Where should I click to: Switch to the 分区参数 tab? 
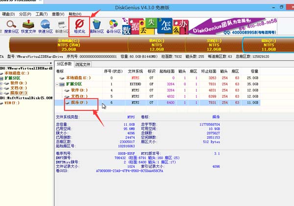click(x=64, y=64)
